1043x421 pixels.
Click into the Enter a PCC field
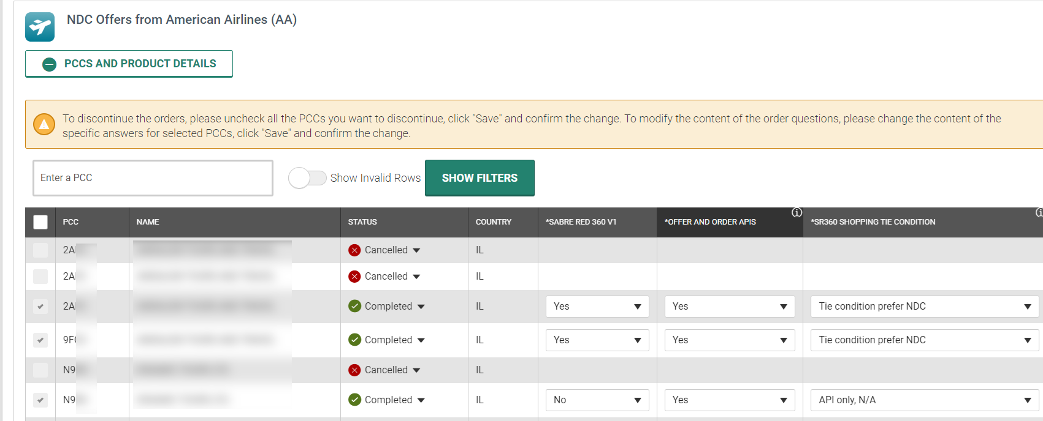point(153,178)
